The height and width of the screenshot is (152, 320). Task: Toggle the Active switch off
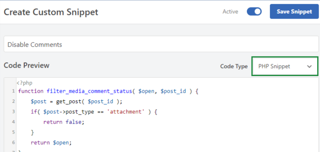point(254,12)
